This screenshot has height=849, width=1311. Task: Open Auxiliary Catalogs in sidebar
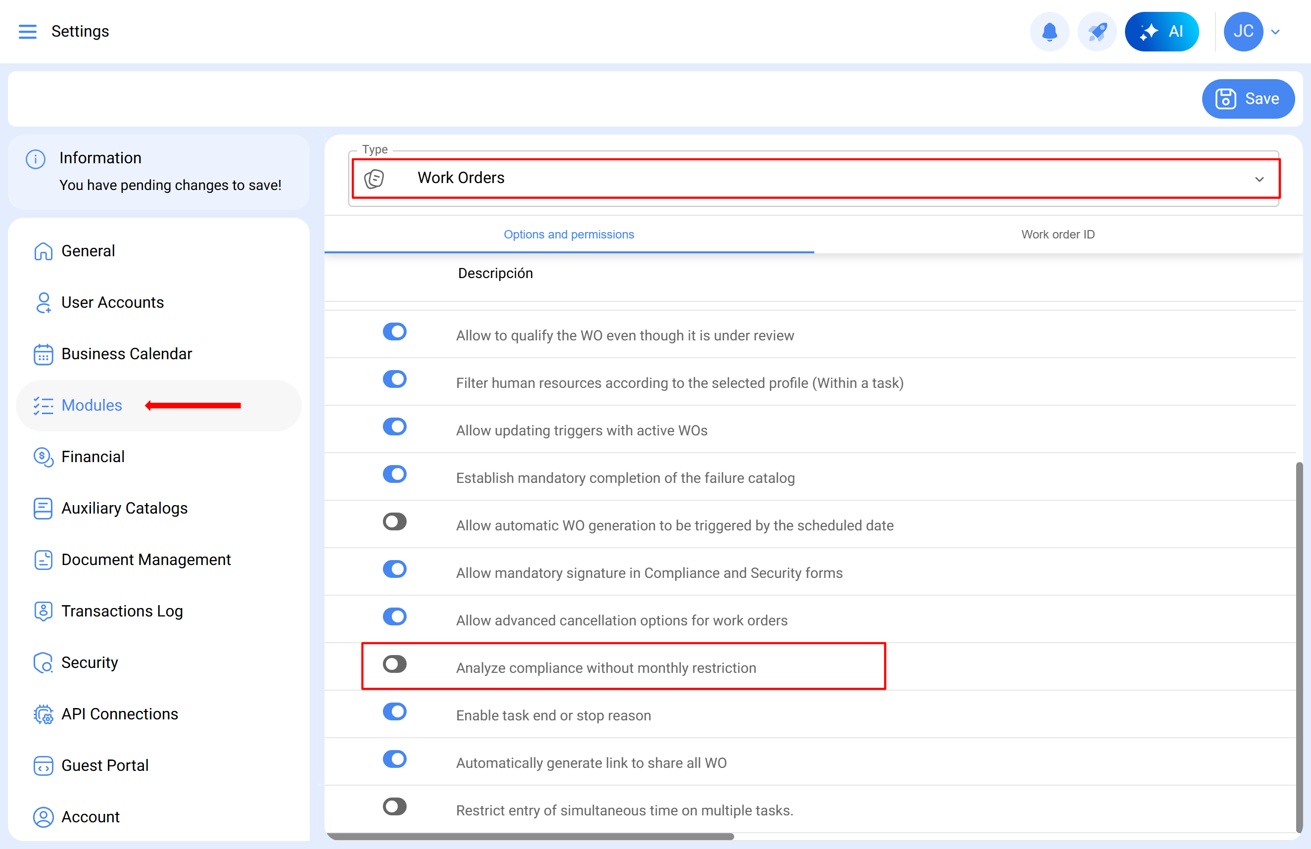pos(125,508)
